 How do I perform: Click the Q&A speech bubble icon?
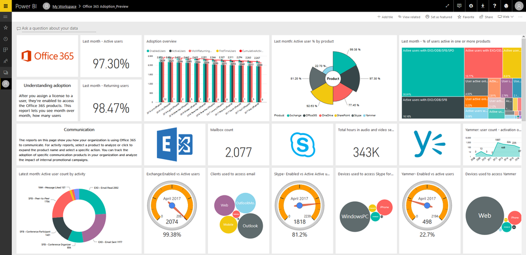(x=19, y=29)
